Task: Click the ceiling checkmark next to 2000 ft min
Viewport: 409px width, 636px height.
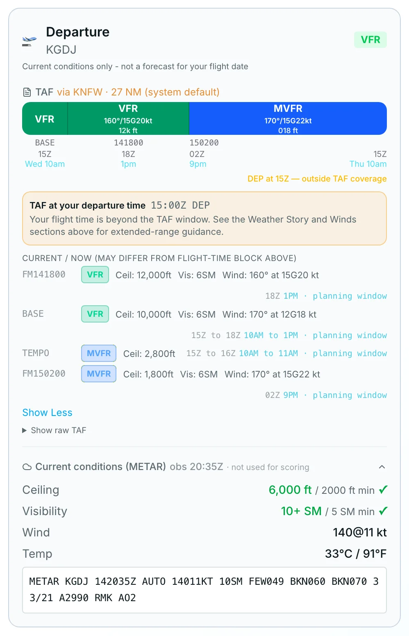Action: click(x=383, y=490)
